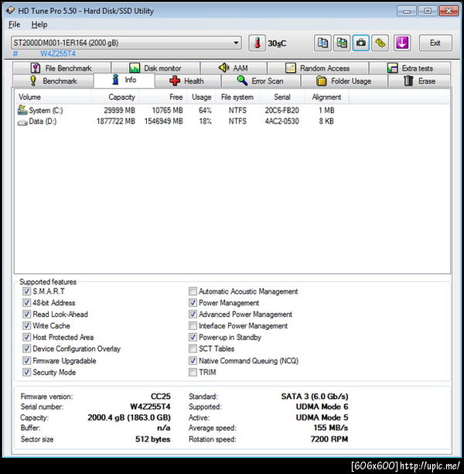The image size is (464, 474).
Task: Click the File system column header
Action: tap(237, 97)
